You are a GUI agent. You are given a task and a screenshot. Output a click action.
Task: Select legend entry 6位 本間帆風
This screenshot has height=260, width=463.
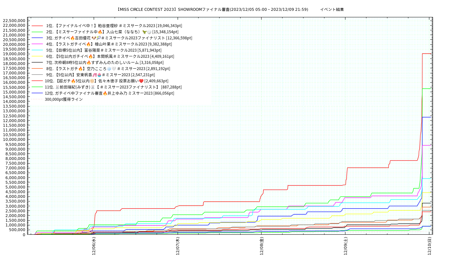tap(110, 56)
